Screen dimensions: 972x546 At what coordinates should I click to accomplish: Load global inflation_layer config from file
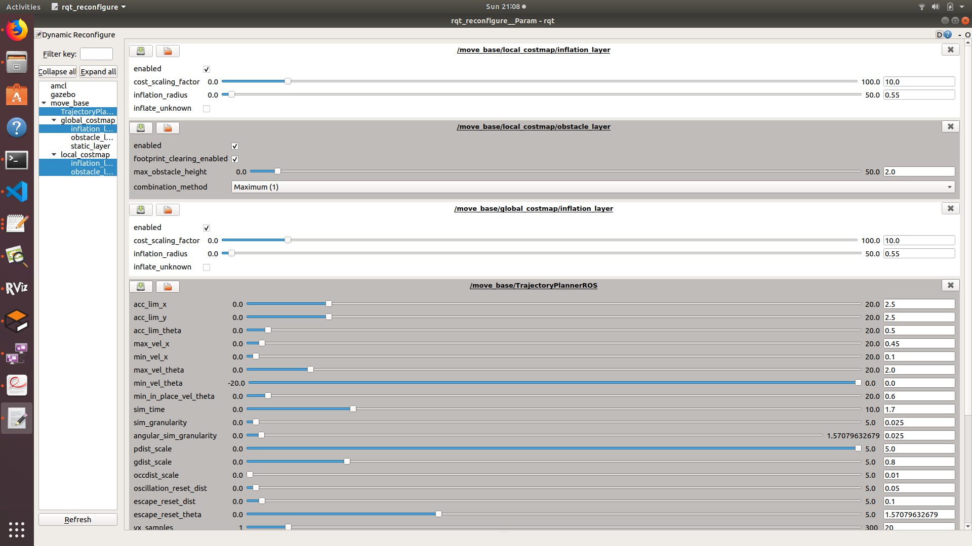tap(168, 210)
